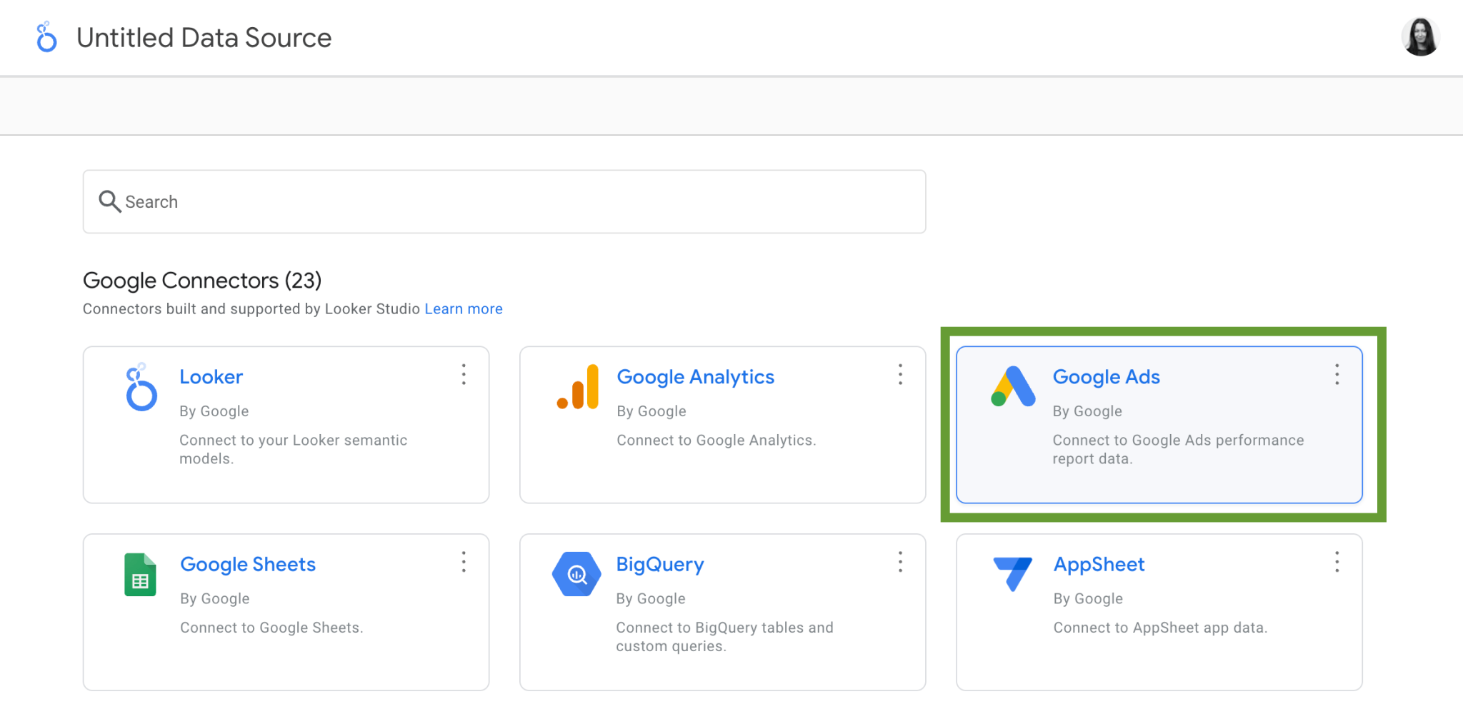
Task: Open the Google Sheets card three-dot menu
Action: pos(464,562)
